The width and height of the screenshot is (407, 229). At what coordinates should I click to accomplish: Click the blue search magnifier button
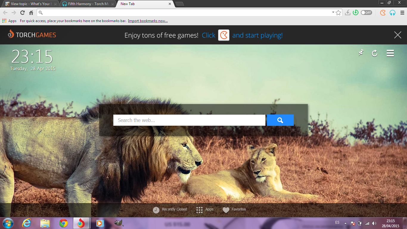click(x=280, y=120)
